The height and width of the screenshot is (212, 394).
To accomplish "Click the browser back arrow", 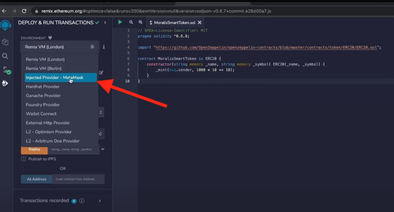I will tap(4, 11).
